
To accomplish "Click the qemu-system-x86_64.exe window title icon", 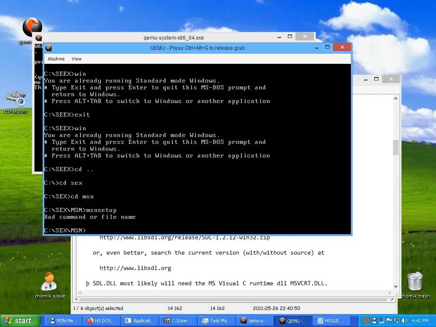I will pyautogui.click(x=39, y=38).
